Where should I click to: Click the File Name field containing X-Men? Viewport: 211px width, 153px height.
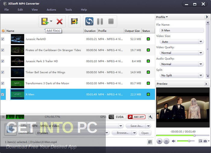(x=182, y=30)
